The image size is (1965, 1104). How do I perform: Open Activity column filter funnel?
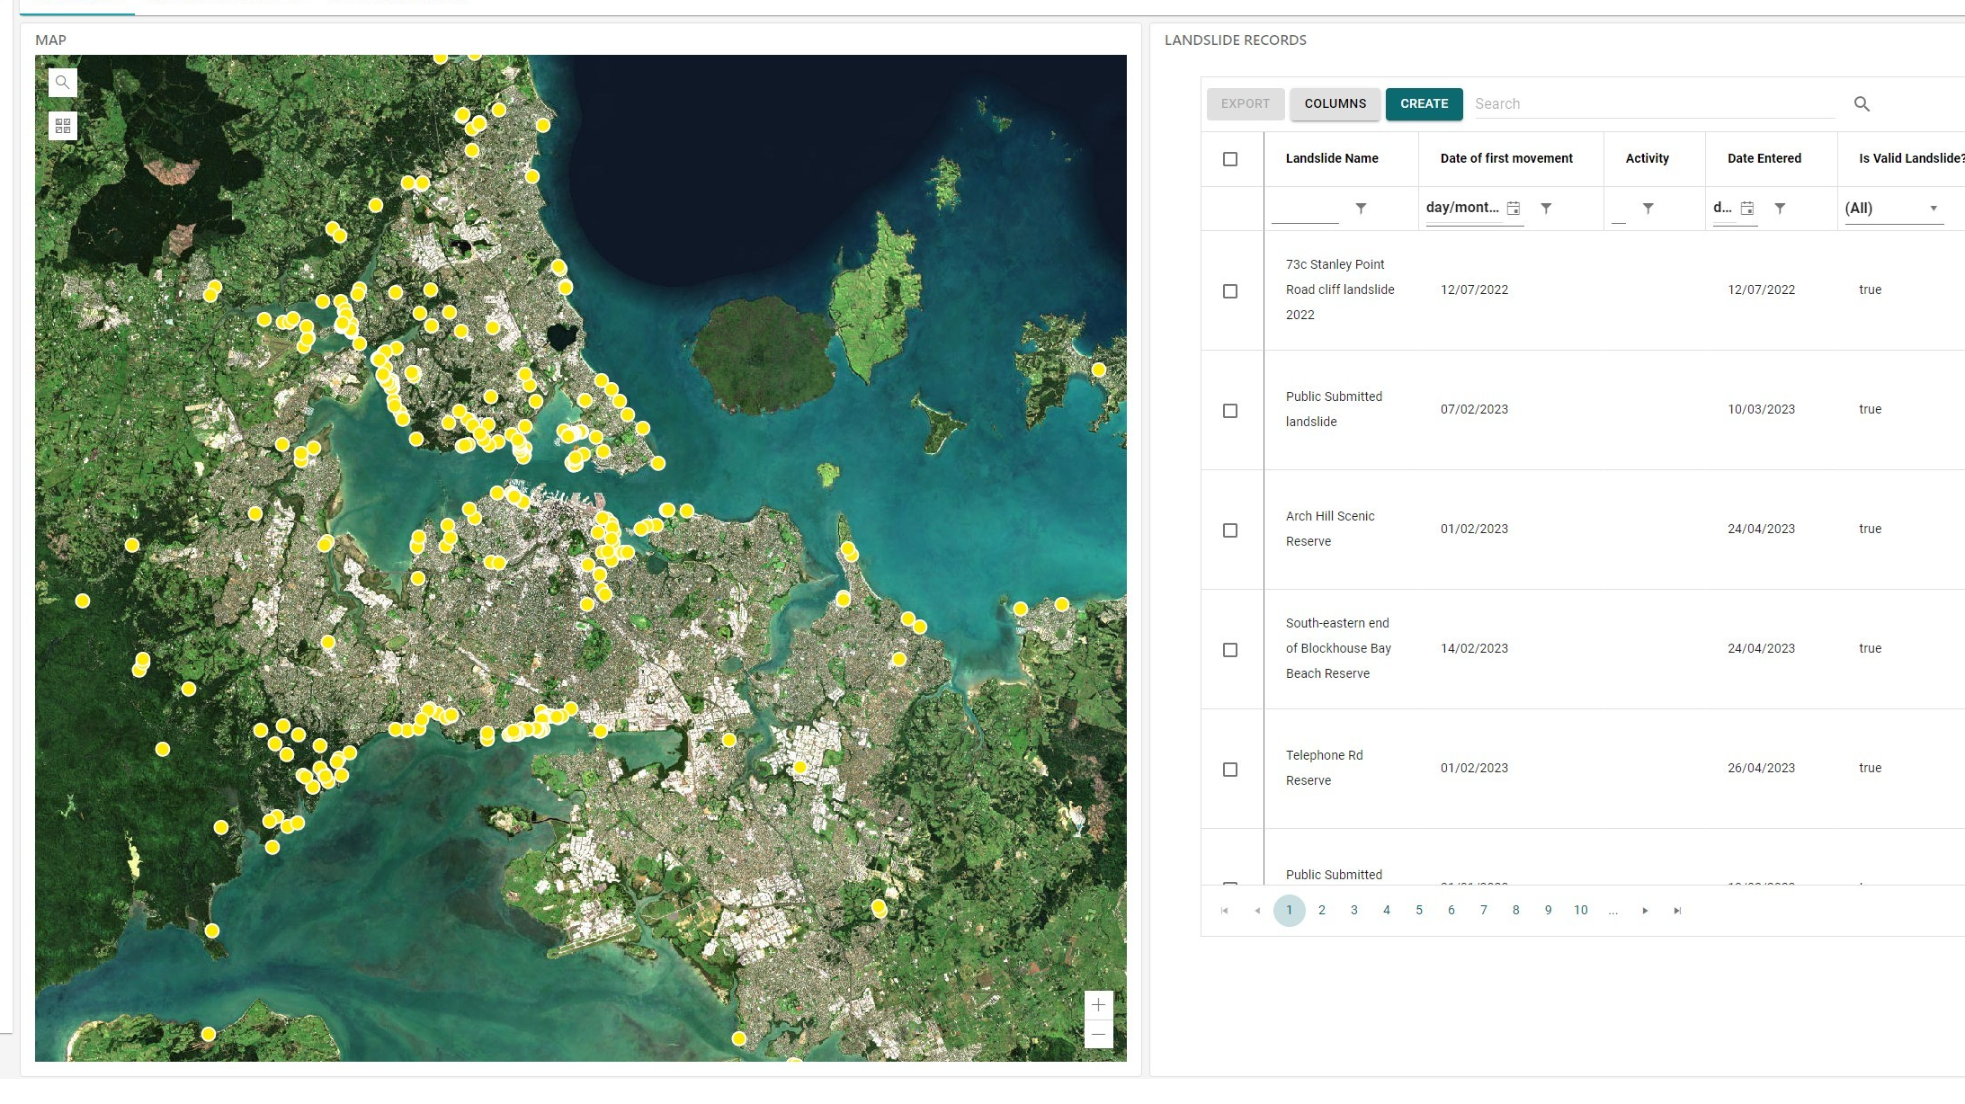coord(1648,209)
